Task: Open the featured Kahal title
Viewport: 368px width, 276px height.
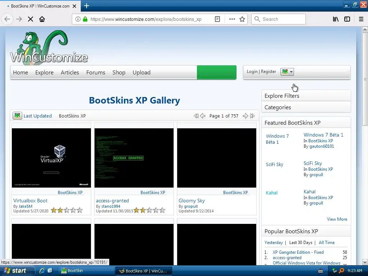Action: point(309,192)
